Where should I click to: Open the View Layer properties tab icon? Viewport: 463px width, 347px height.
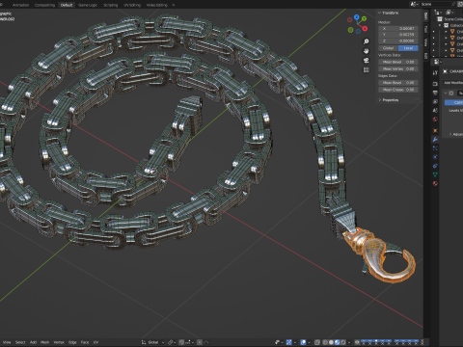[x=435, y=102]
